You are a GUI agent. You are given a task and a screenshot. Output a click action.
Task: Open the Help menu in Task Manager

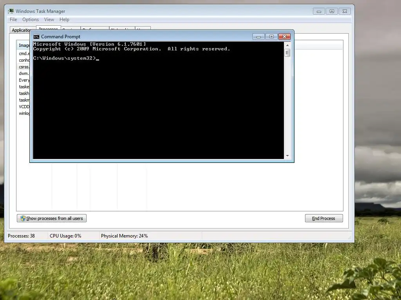click(64, 20)
